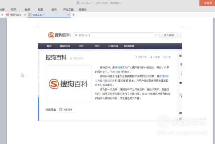Click the WPS logo icon on 我的WPS tab

8,15
